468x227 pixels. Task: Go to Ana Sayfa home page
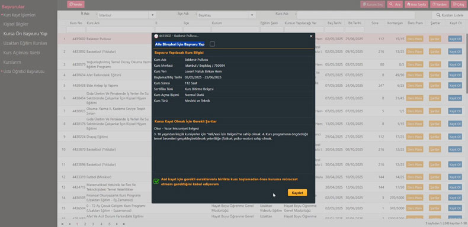tap(416, 5)
